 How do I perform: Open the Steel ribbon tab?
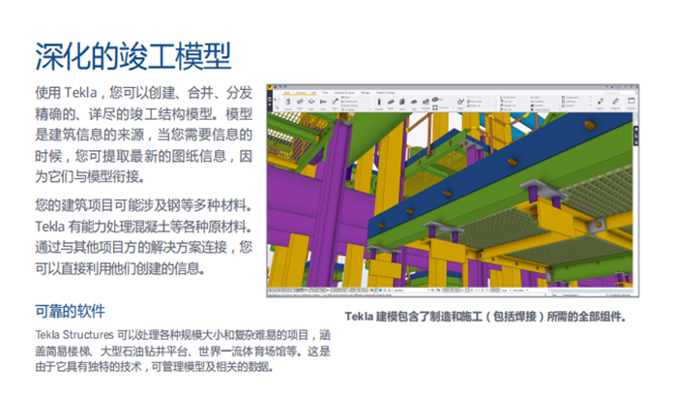pos(286,93)
